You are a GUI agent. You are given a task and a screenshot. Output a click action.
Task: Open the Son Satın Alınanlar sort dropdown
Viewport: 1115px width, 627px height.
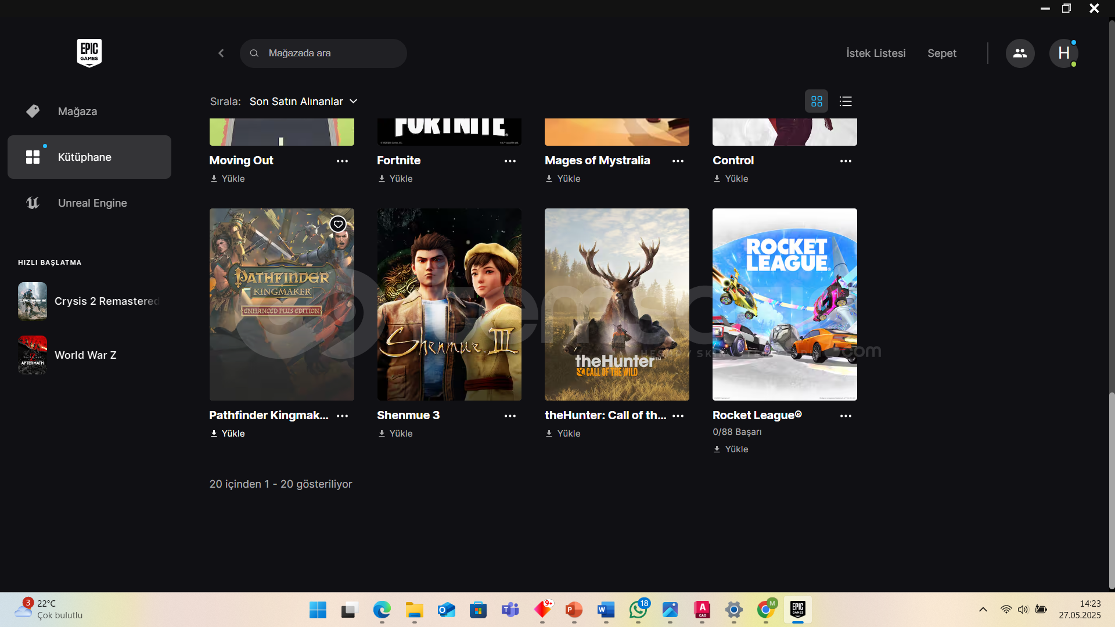tap(303, 102)
